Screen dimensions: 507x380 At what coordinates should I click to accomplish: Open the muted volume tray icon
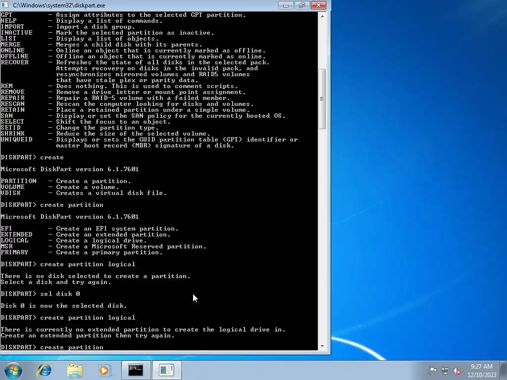pyautogui.click(x=457, y=371)
